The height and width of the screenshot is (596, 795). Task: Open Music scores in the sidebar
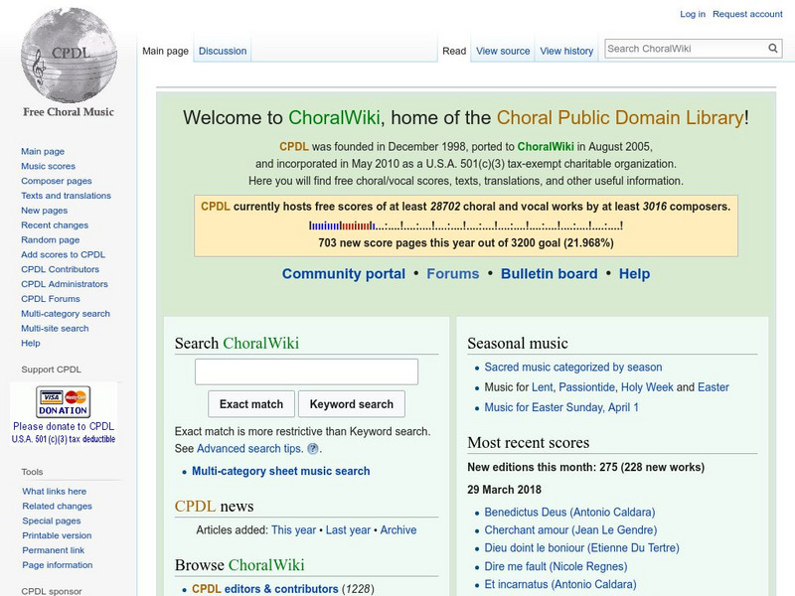pos(48,166)
